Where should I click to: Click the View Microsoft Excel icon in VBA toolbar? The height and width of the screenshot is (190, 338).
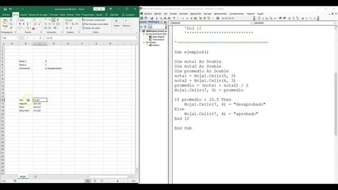[x=142, y=18]
